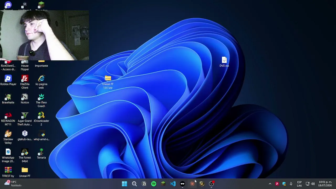Viewport: 336px width, 189px height.
Task: Open the sunglasses-face app in taskbar
Action: tap(182, 184)
